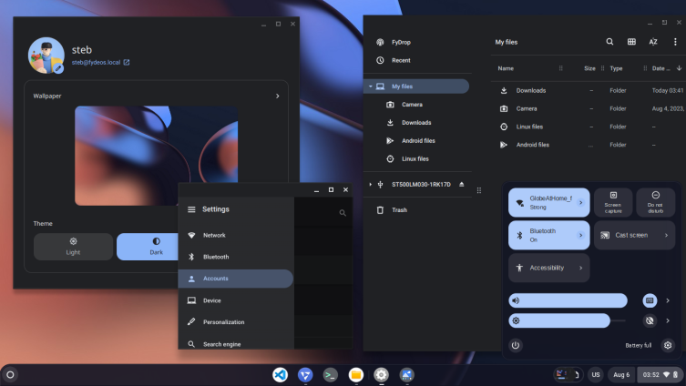Click the Name column header in Files
The width and height of the screenshot is (686, 386).
click(506, 68)
